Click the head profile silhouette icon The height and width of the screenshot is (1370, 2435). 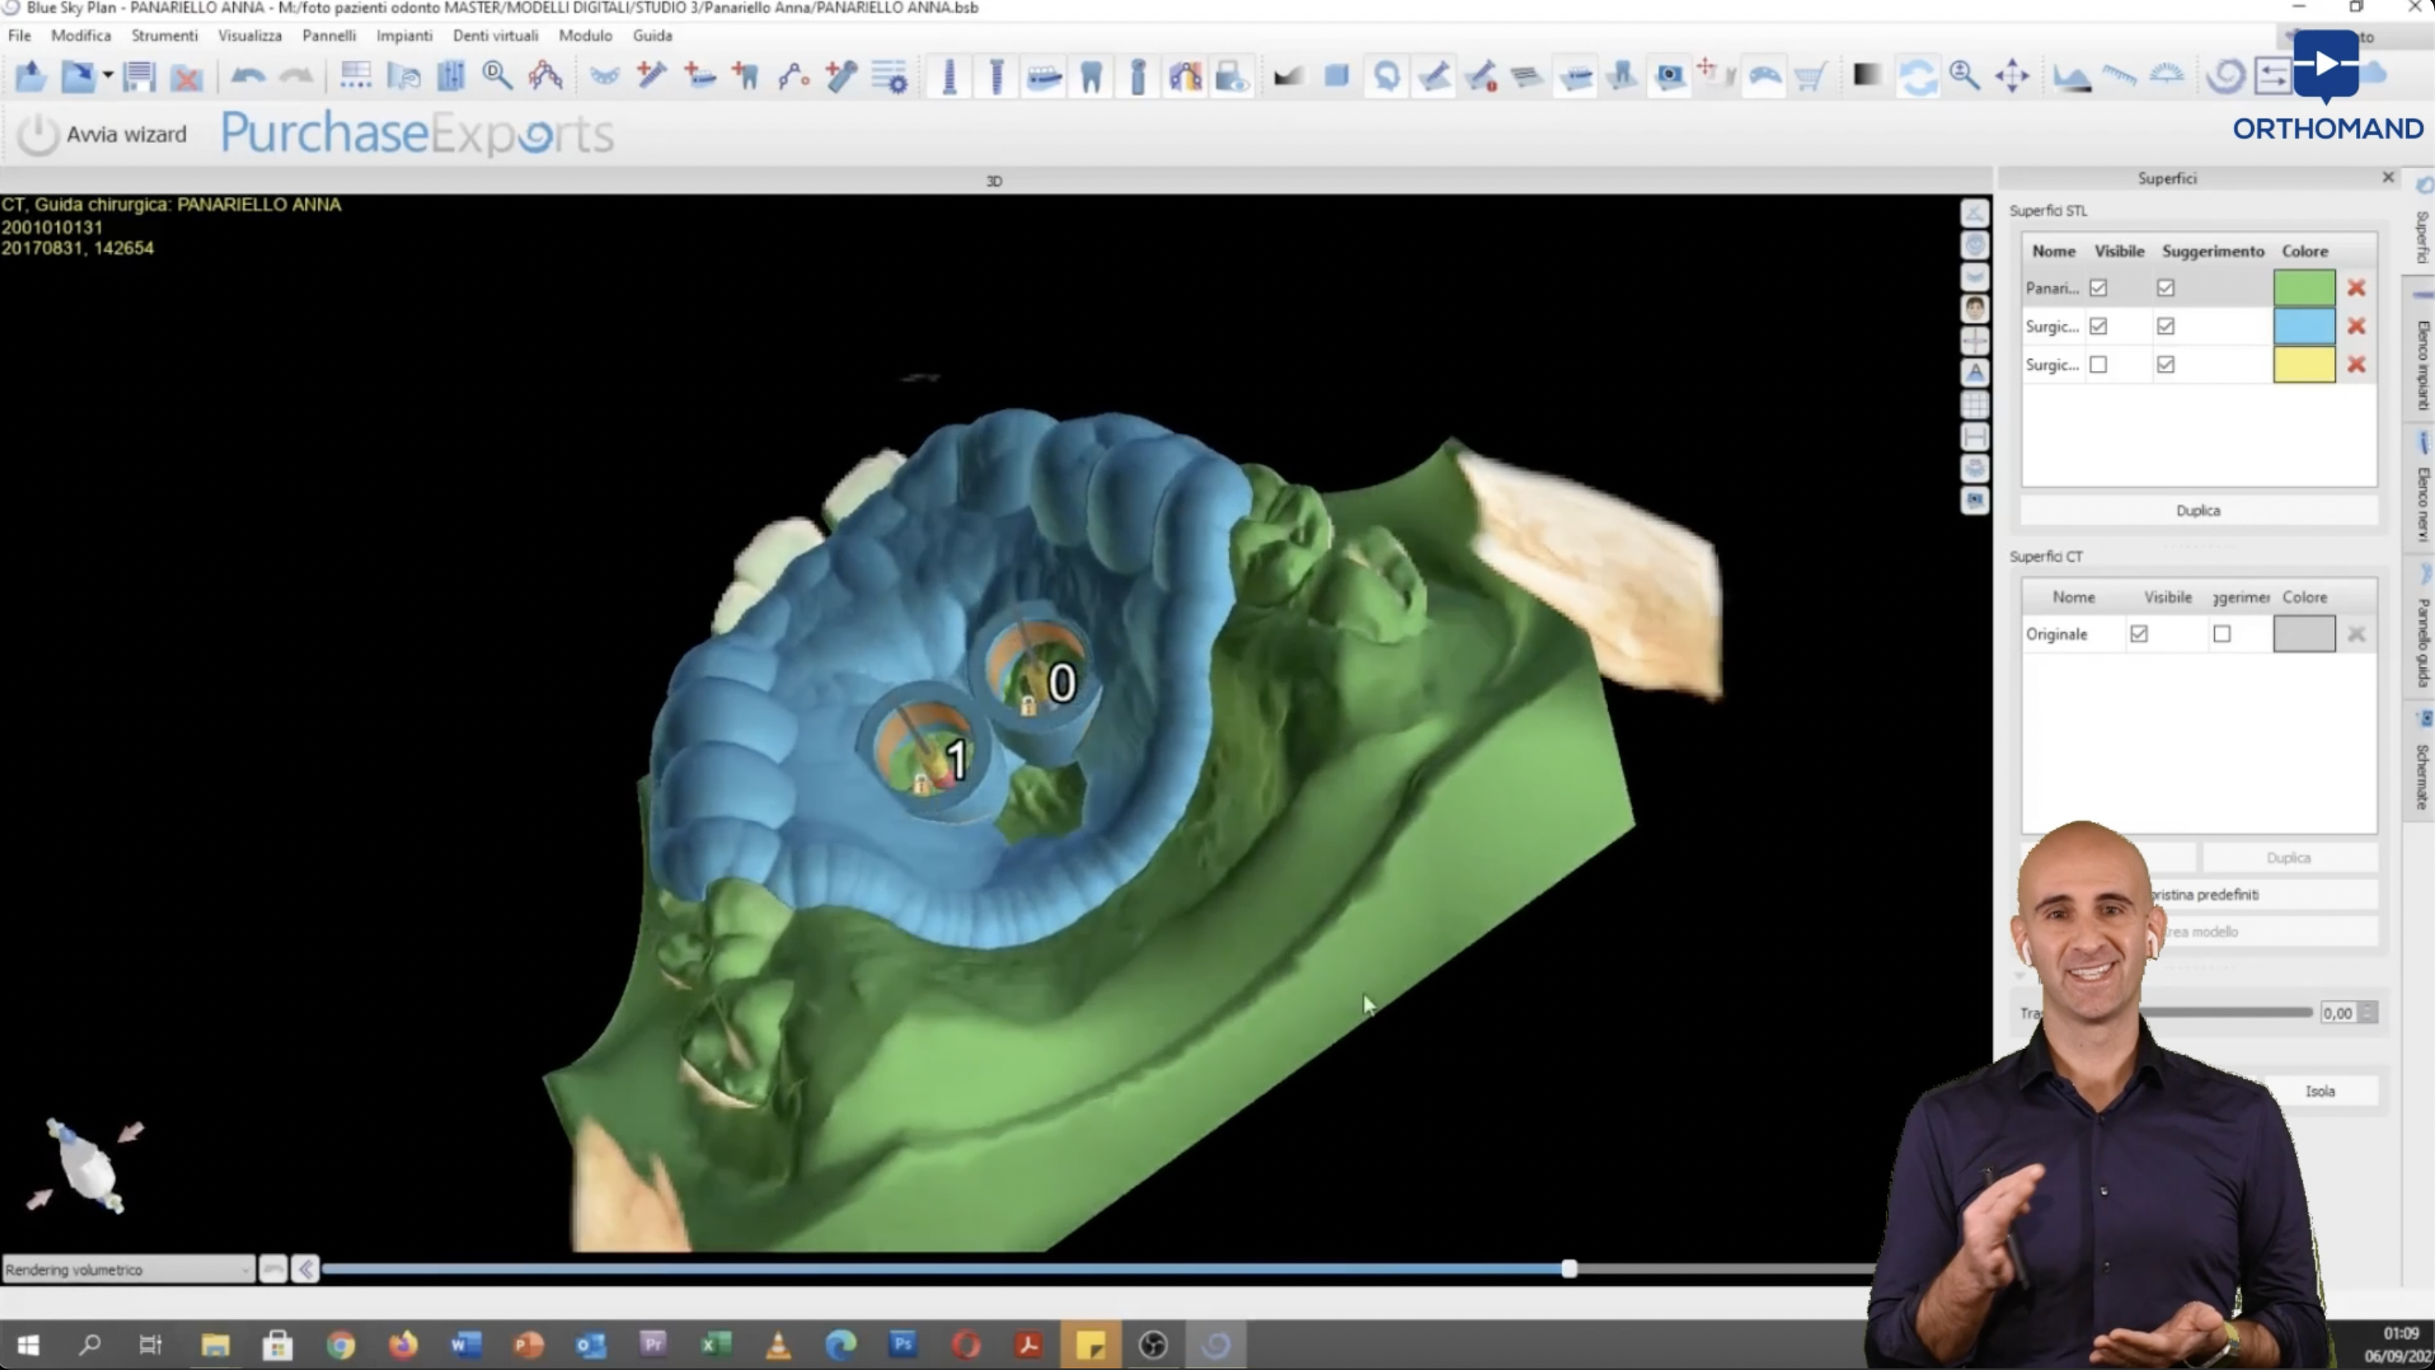click(1387, 76)
